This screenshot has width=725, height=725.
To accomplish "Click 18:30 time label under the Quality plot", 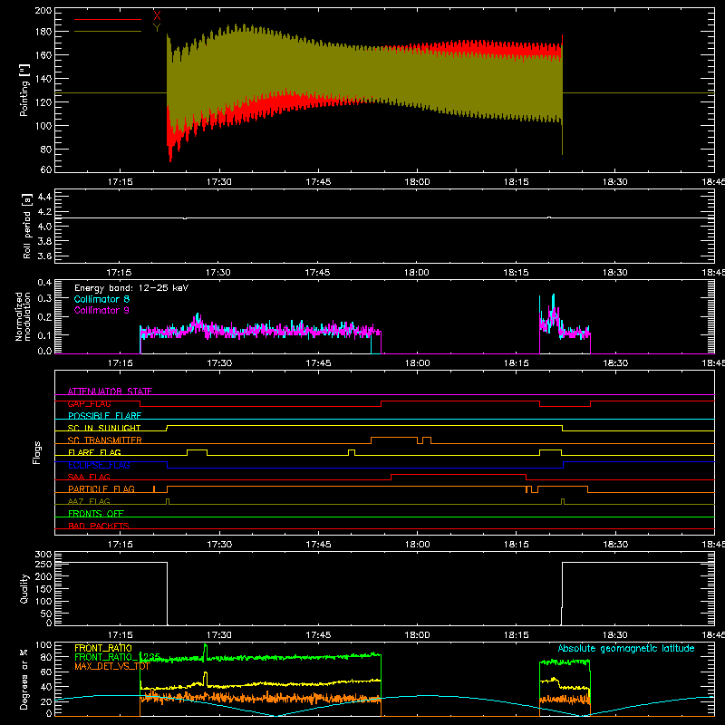I will coord(615,635).
